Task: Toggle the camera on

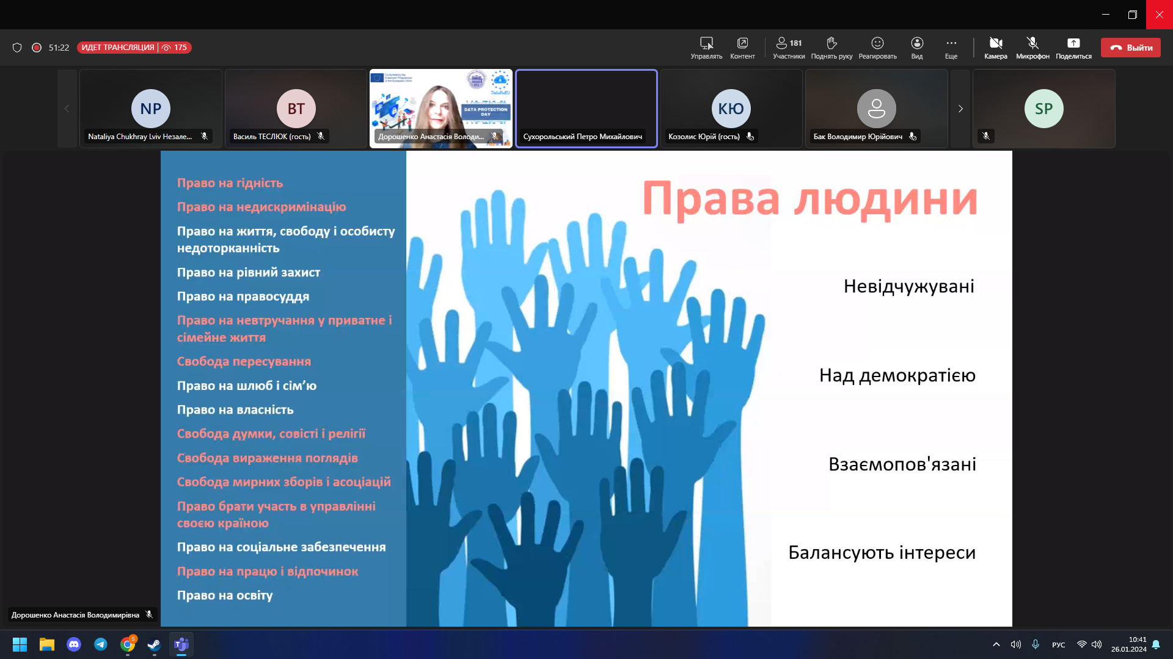Action: pyautogui.click(x=995, y=48)
